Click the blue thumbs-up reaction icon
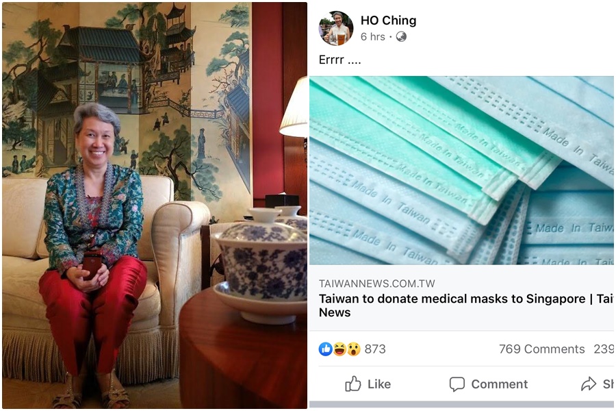Viewport: 616px width, 411px height. click(x=325, y=349)
